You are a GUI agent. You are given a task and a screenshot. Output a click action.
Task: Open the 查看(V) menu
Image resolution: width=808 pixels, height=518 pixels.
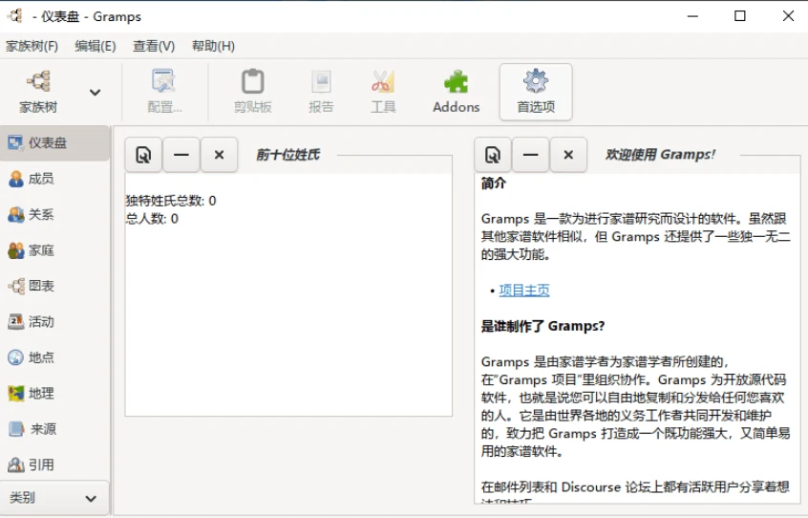(x=154, y=46)
